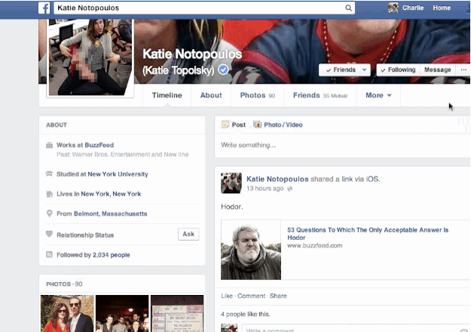Open the New York, New York link
Viewport: 471px width, 332px height.
pyautogui.click(x=111, y=194)
